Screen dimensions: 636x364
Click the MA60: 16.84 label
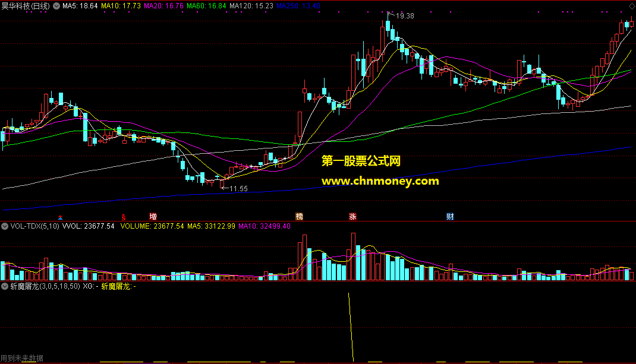[206, 6]
